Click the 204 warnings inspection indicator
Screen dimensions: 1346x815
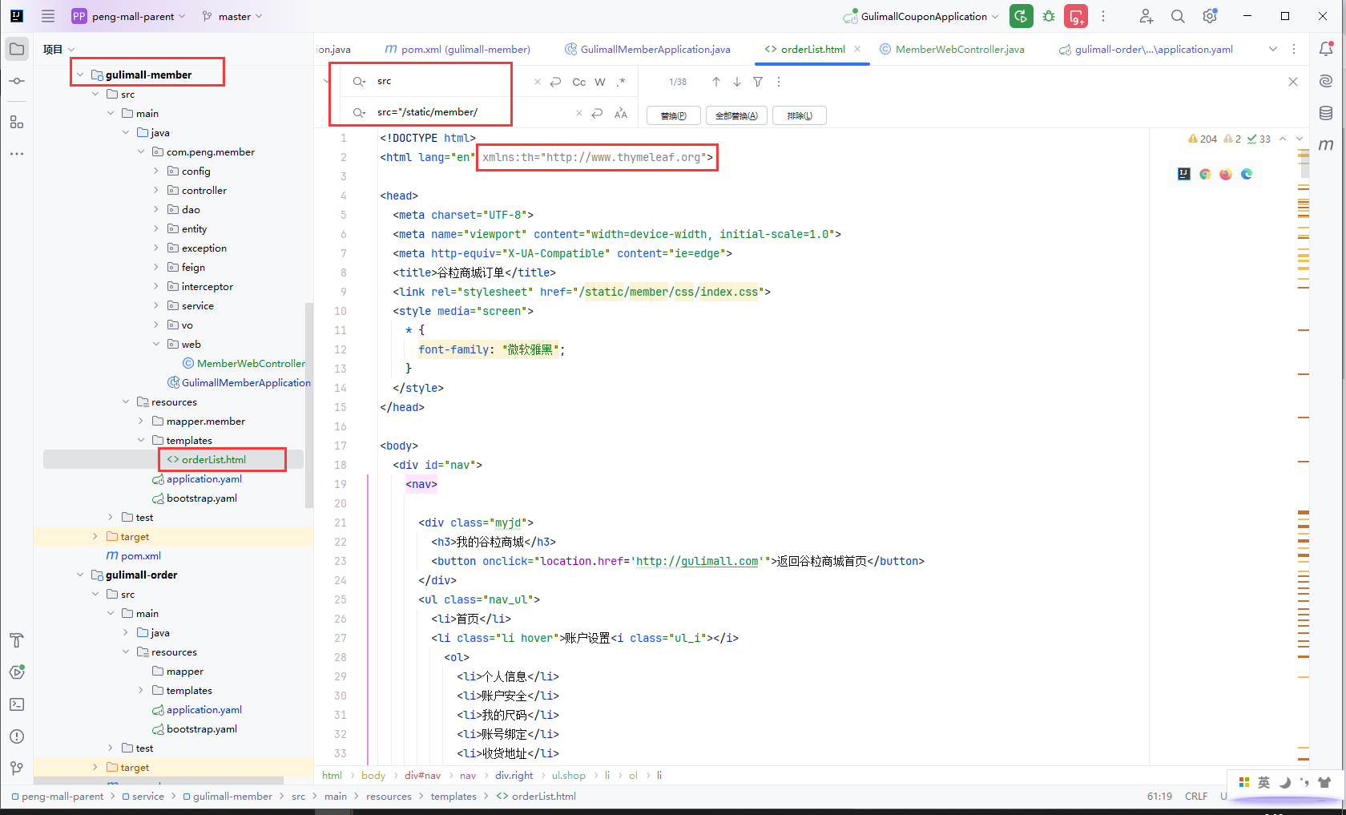click(1202, 139)
